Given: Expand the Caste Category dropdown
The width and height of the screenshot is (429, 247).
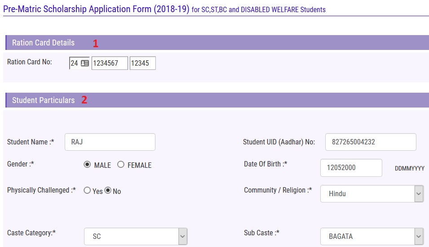Looking at the screenshot, I should [136, 236].
